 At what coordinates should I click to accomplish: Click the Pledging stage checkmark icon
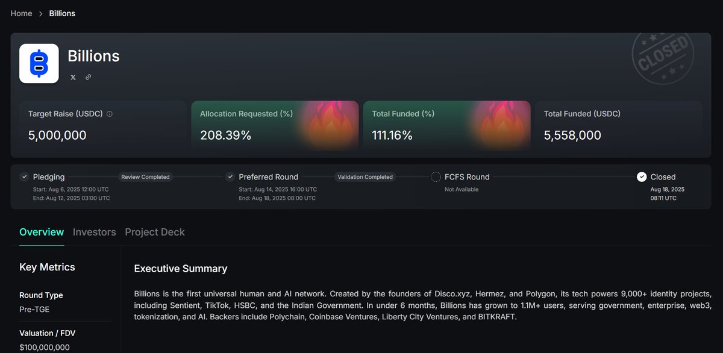point(24,176)
